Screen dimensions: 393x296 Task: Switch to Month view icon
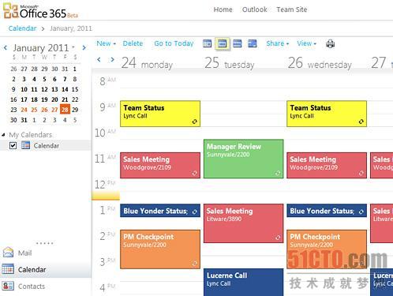point(252,43)
